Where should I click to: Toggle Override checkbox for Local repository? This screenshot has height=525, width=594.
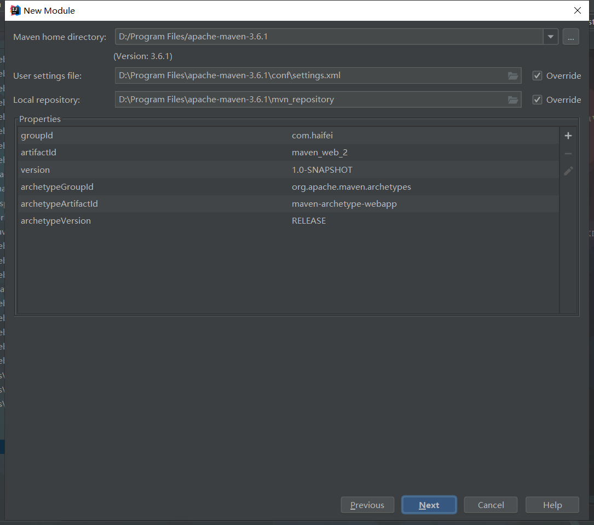[537, 100]
